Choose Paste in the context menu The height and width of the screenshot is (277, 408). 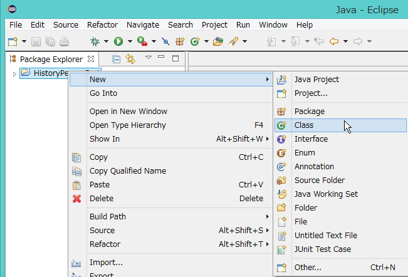170,185
